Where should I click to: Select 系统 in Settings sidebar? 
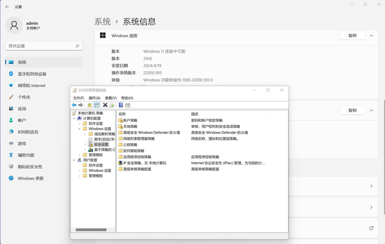pyautogui.click(x=44, y=62)
